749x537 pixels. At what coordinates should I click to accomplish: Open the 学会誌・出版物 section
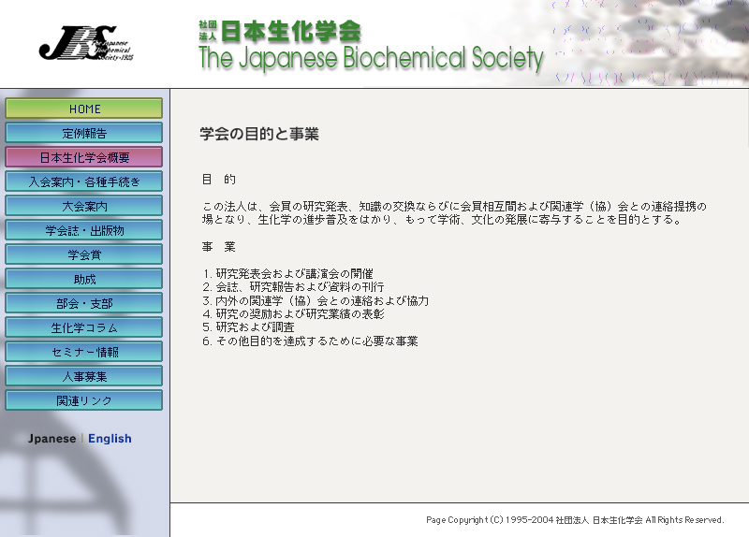[84, 230]
